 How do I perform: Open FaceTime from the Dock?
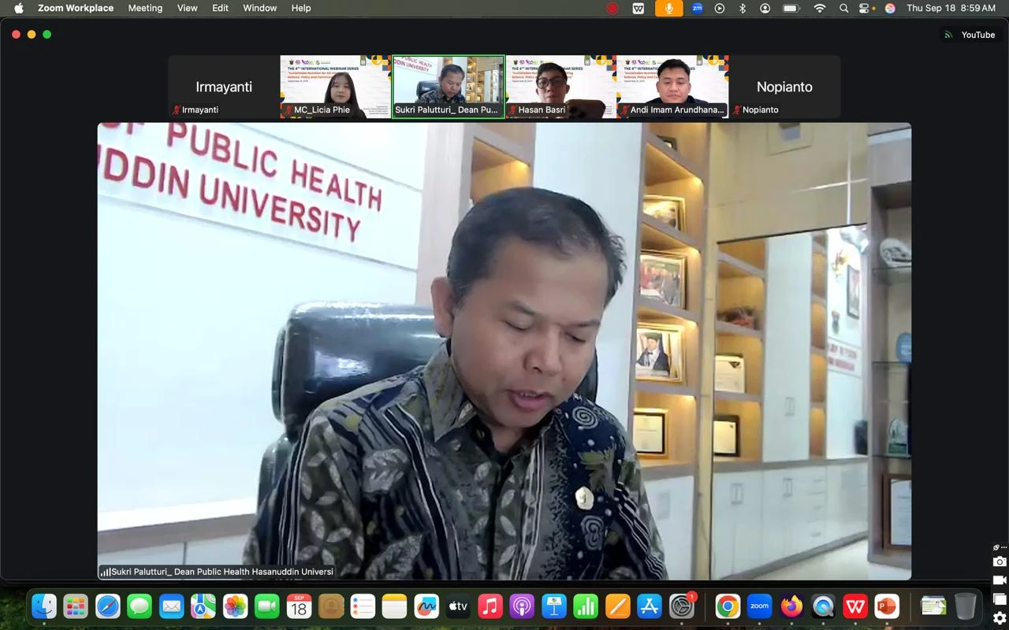(x=267, y=606)
